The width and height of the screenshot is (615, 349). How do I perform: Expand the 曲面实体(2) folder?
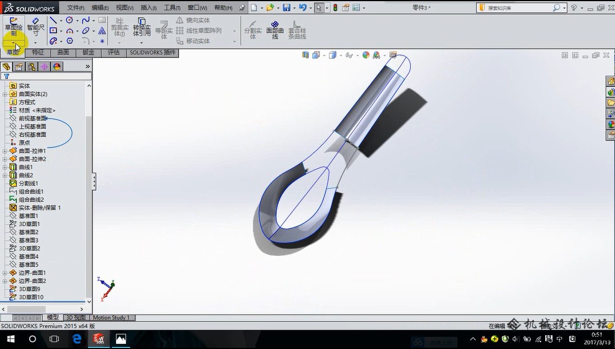[x=5, y=94]
